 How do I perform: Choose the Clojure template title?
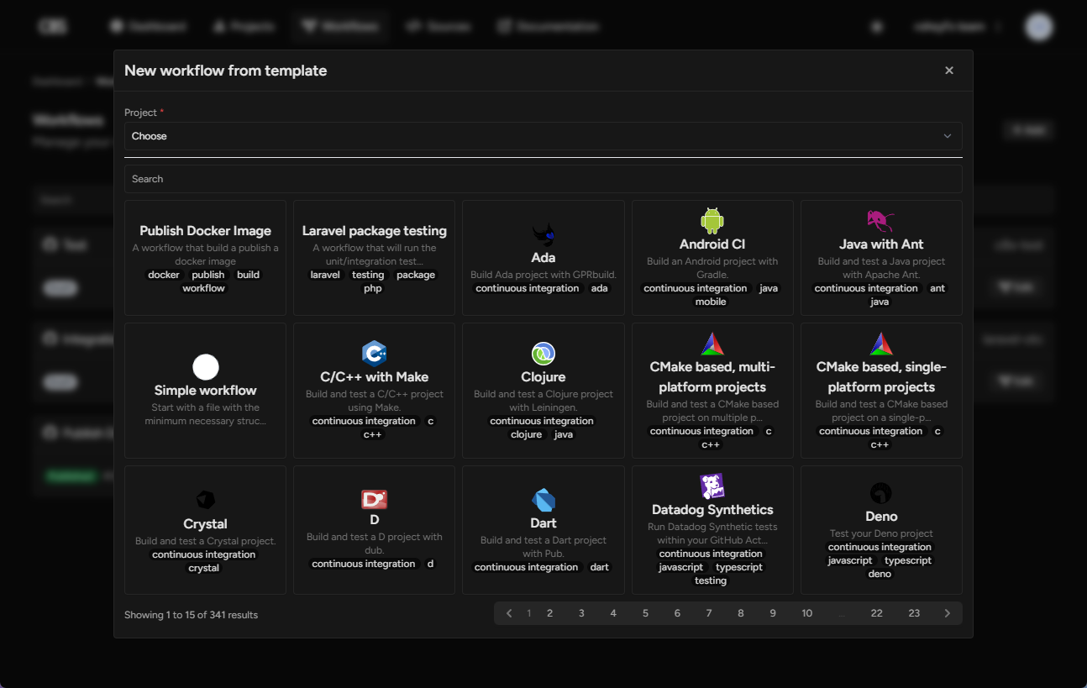(543, 377)
